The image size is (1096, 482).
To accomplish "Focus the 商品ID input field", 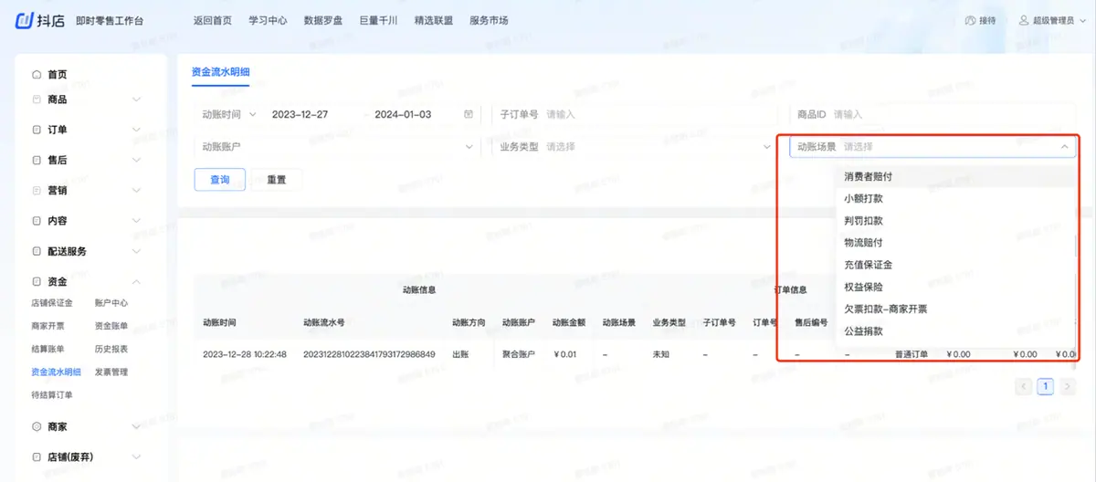I will [x=933, y=115].
